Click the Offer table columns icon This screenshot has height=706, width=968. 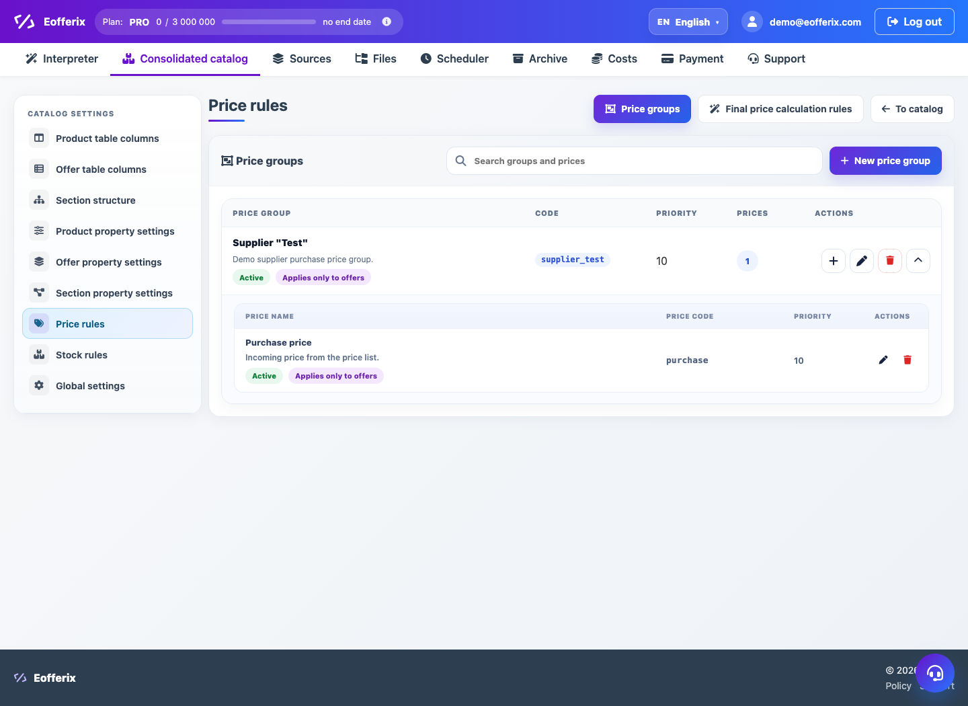(x=39, y=169)
